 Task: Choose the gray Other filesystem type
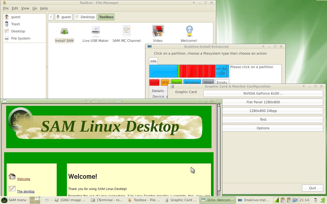[208, 82]
